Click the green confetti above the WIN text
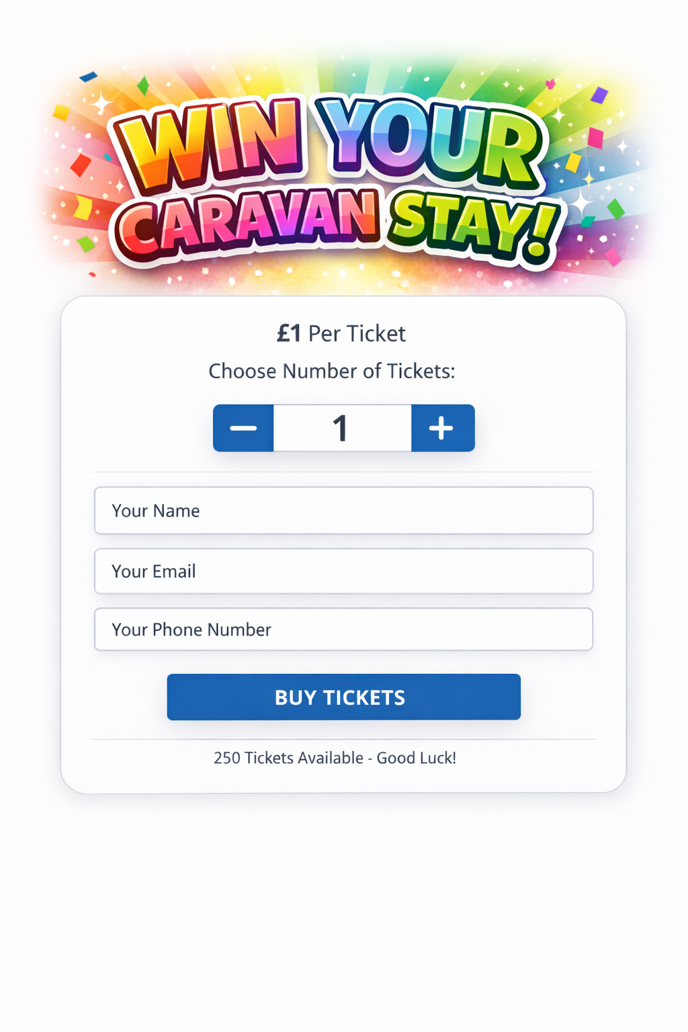This screenshot has height=1032, width=688. point(143,86)
